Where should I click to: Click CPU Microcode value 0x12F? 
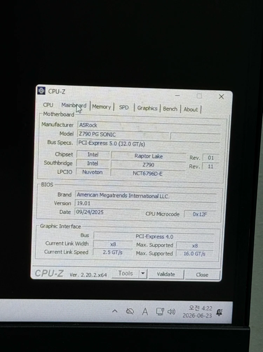pos(200,215)
